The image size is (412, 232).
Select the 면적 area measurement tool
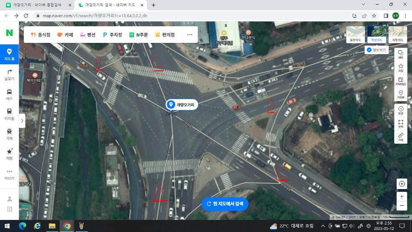[x=401, y=123]
